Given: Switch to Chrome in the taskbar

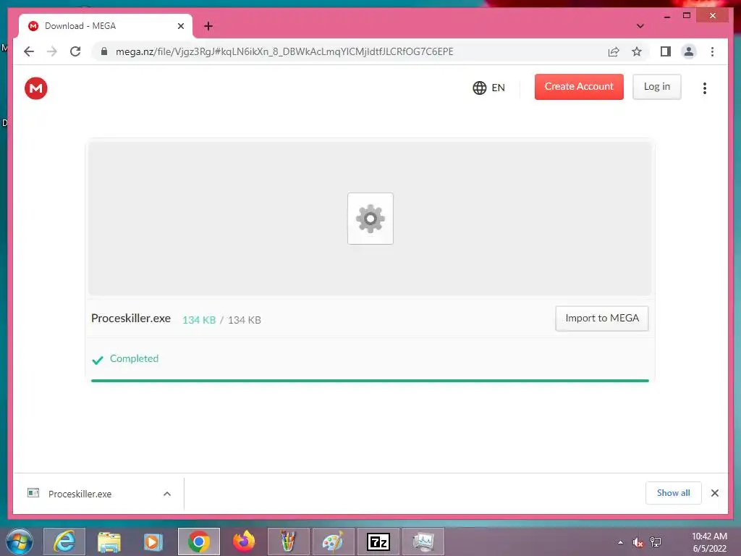Looking at the screenshot, I should coord(199,542).
